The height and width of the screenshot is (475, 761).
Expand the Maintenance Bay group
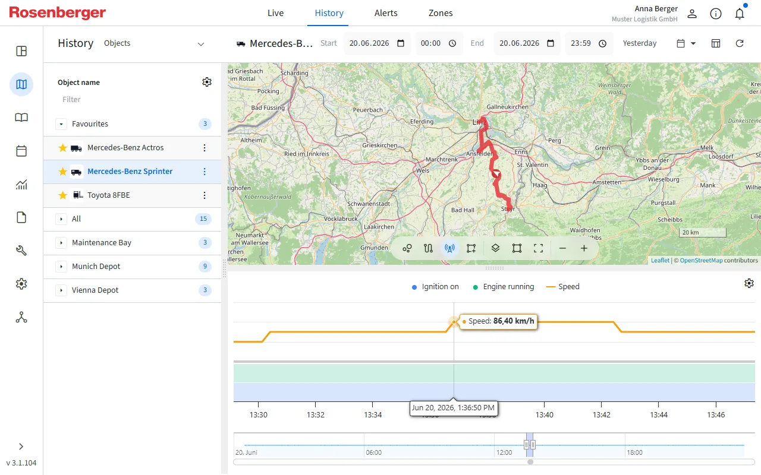[61, 243]
